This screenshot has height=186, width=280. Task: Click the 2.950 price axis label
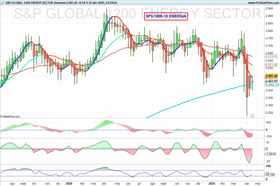pyautogui.click(x=269, y=8)
